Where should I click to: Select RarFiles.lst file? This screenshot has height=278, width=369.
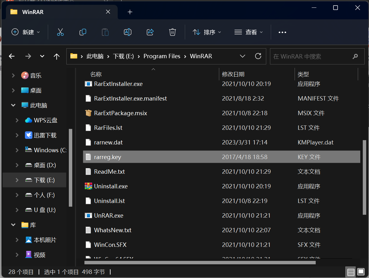(x=221, y=128)
